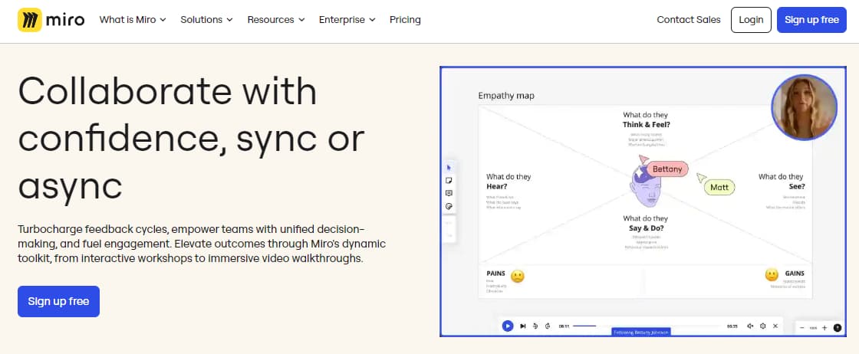
Task: Click Matt's cursor label
Action: (x=719, y=188)
